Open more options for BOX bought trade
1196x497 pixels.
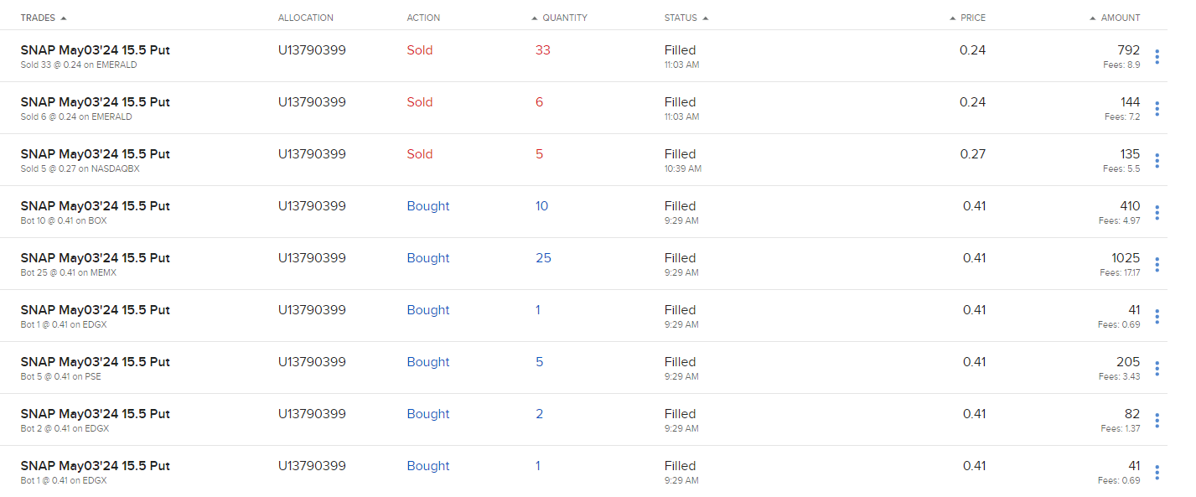(x=1157, y=213)
